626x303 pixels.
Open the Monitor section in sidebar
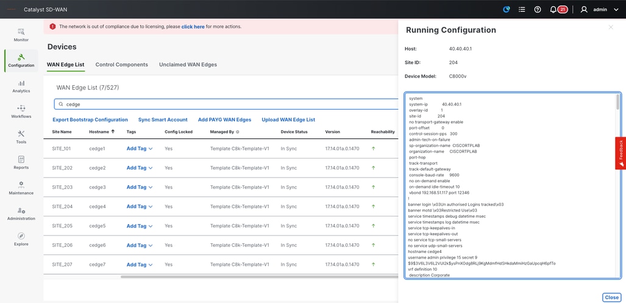click(x=21, y=35)
